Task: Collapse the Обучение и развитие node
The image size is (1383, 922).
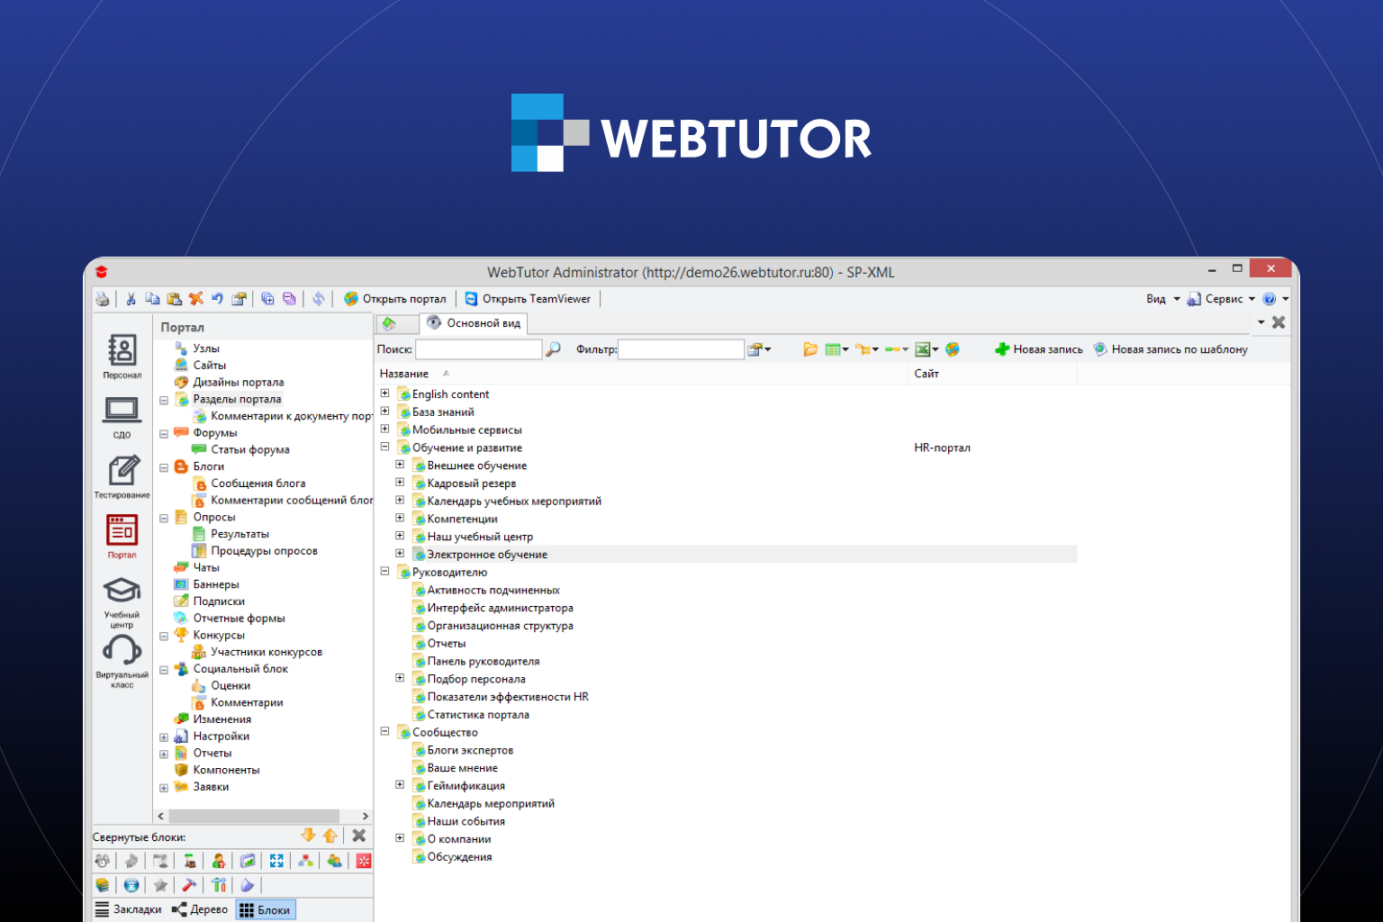Action: coord(384,447)
